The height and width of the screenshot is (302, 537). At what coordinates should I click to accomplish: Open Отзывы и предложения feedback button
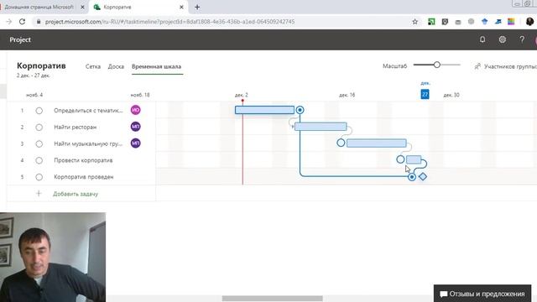click(482, 294)
